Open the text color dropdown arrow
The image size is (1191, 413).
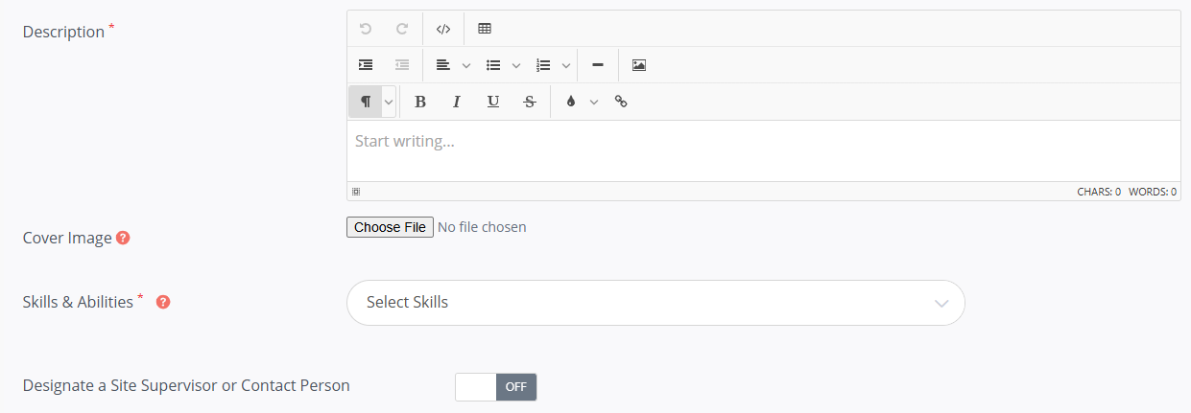coord(594,102)
